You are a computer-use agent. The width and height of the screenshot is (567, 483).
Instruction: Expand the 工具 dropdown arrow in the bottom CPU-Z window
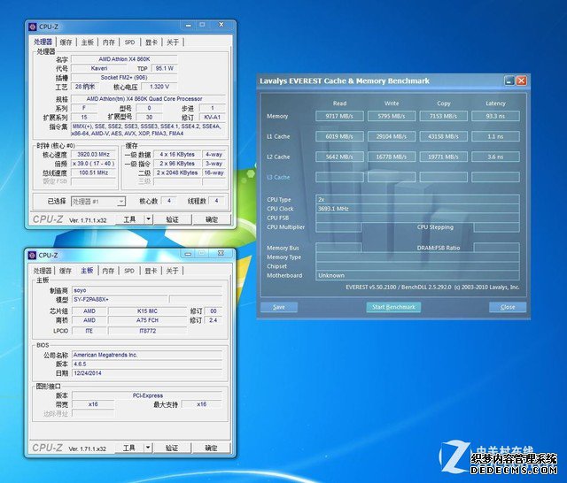(148, 448)
